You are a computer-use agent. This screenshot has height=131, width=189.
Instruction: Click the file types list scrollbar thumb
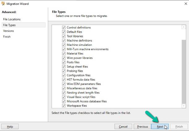(184, 72)
